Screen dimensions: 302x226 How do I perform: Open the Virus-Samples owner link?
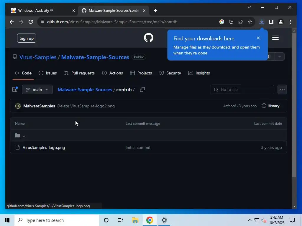tap(38, 57)
